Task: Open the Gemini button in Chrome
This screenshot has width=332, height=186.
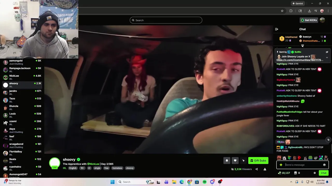Action: pos(298,4)
